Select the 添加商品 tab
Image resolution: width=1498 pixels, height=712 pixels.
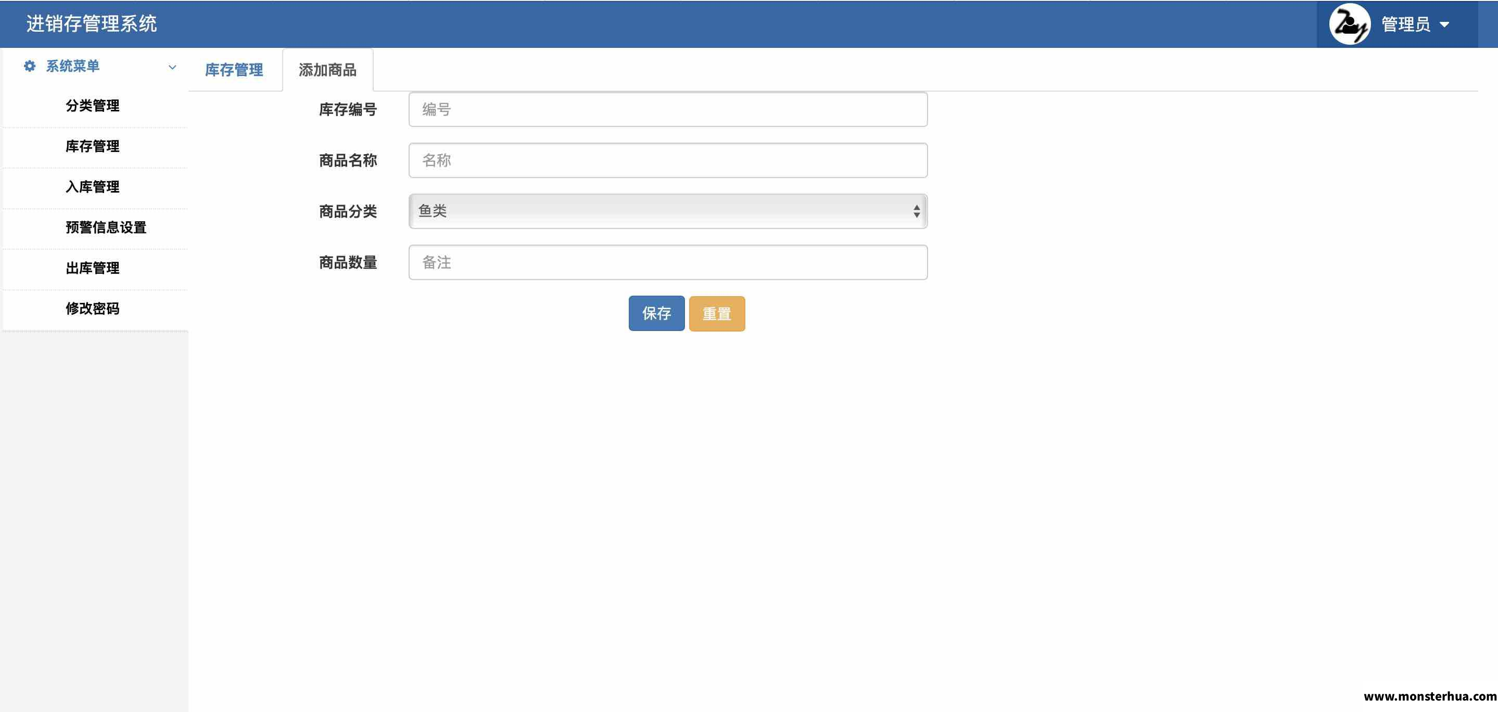click(x=327, y=70)
